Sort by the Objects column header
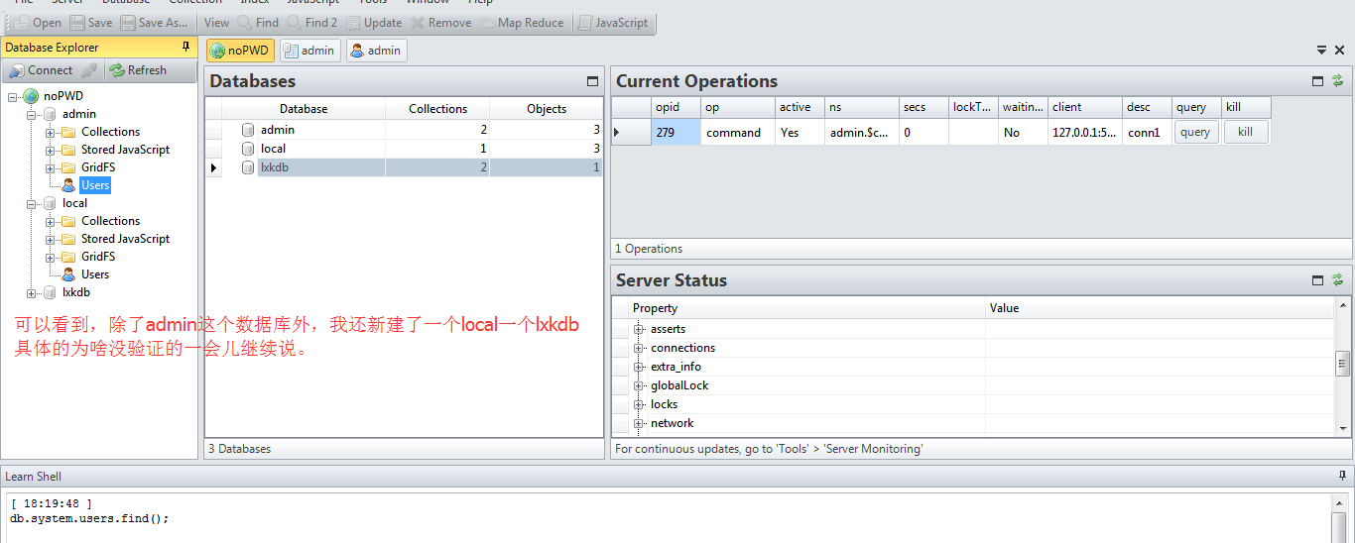Viewport: 1355px width, 543px height. click(x=547, y=109)
